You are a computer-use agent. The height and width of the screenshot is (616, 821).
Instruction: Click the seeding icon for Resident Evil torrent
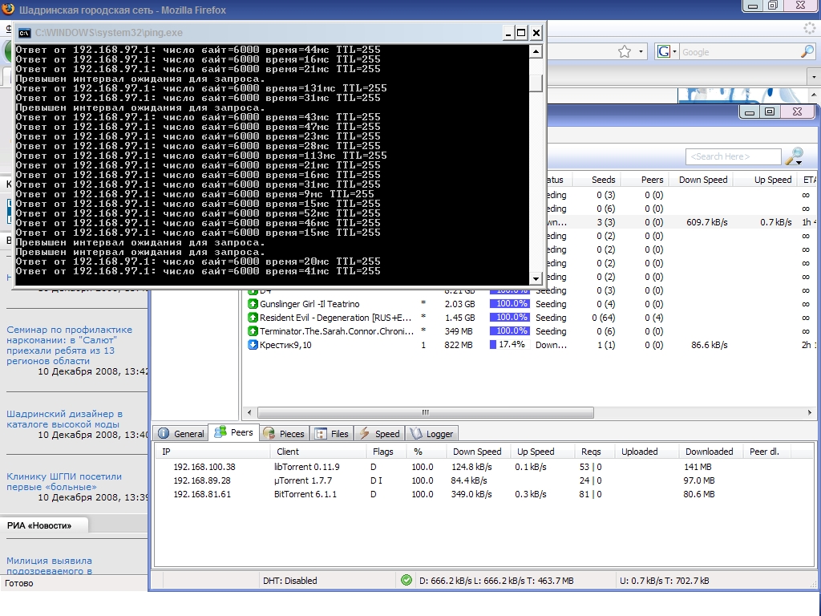(x=253, y=318)
